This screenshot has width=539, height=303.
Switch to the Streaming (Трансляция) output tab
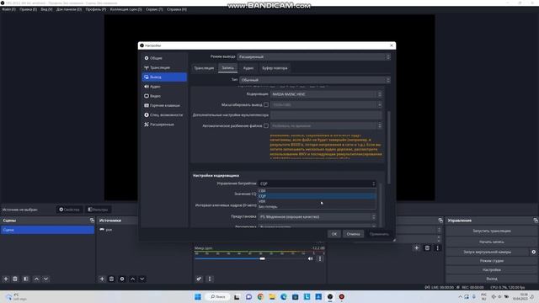(204, 68)
